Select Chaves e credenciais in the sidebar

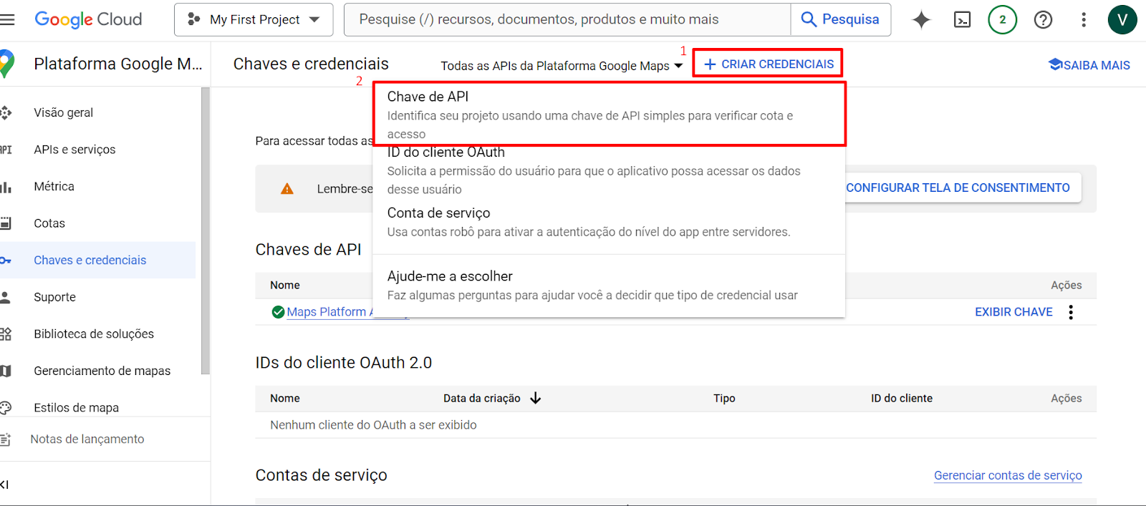coord(90,260)
